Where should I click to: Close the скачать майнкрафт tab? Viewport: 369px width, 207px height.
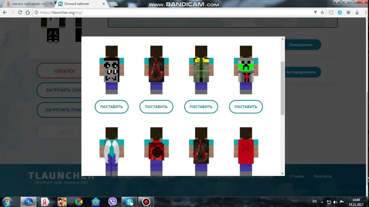[x=52, y=4]
